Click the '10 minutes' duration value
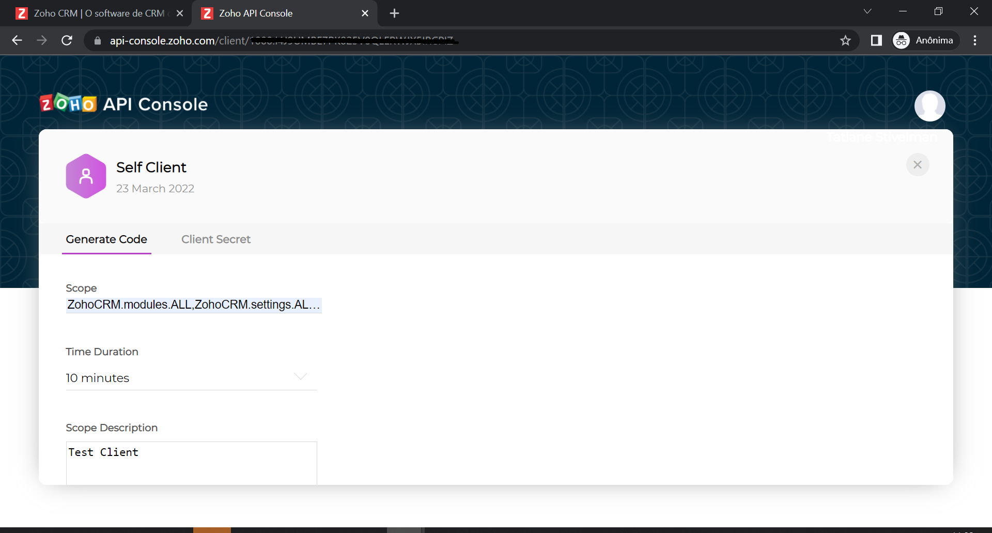The height and width of the screenshot is (533, 992). pos(98,378)
